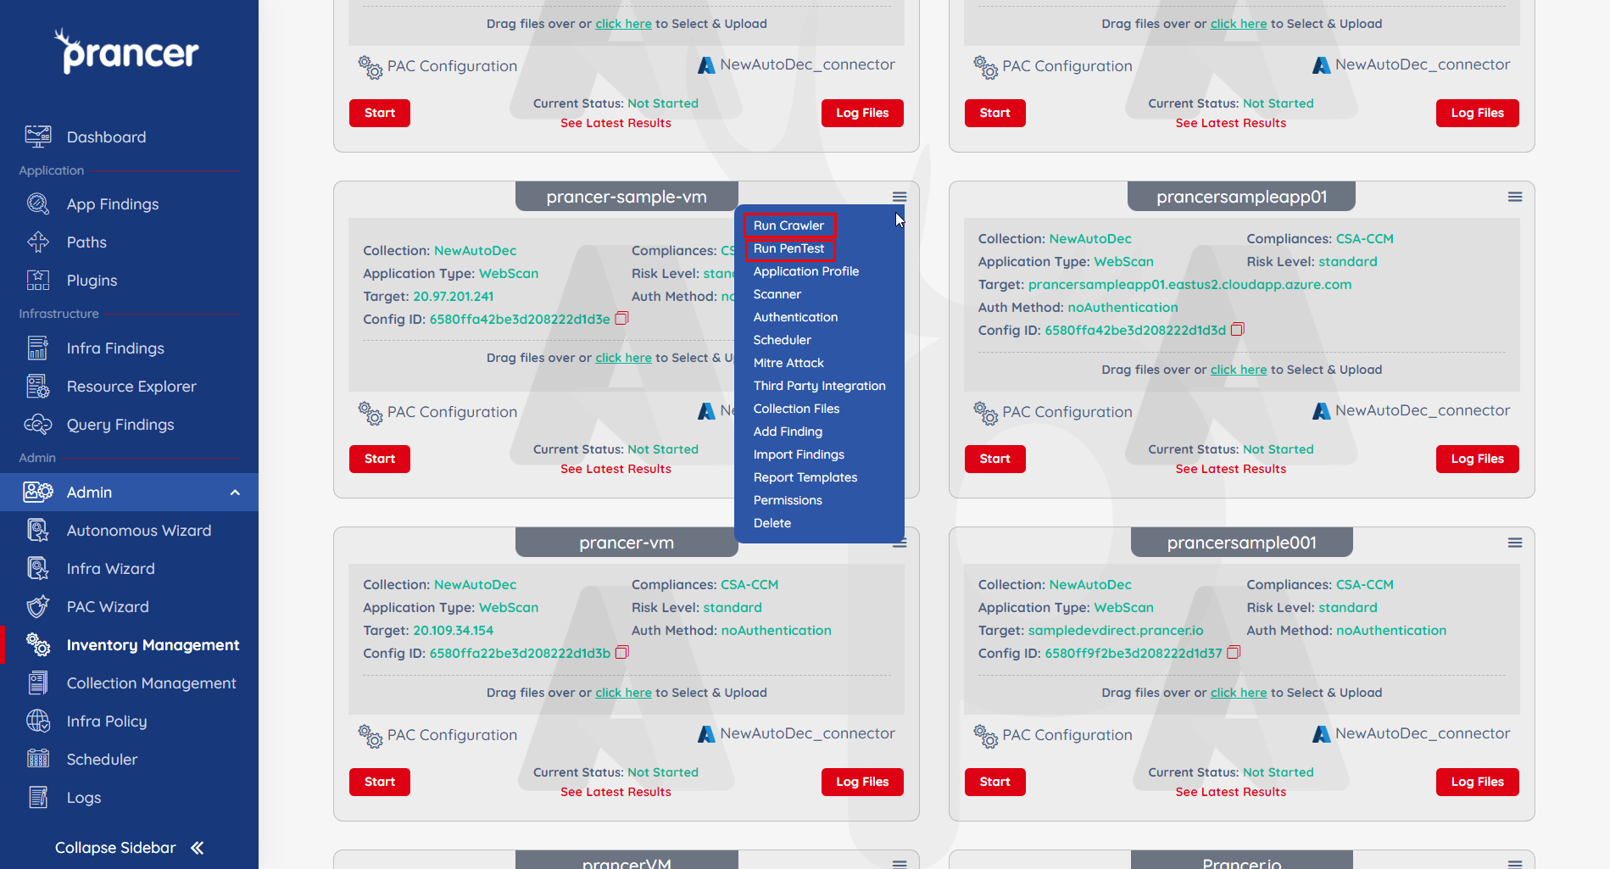
Task: Choose Application Profile menu entry
Action: click(x=806, y=271)
